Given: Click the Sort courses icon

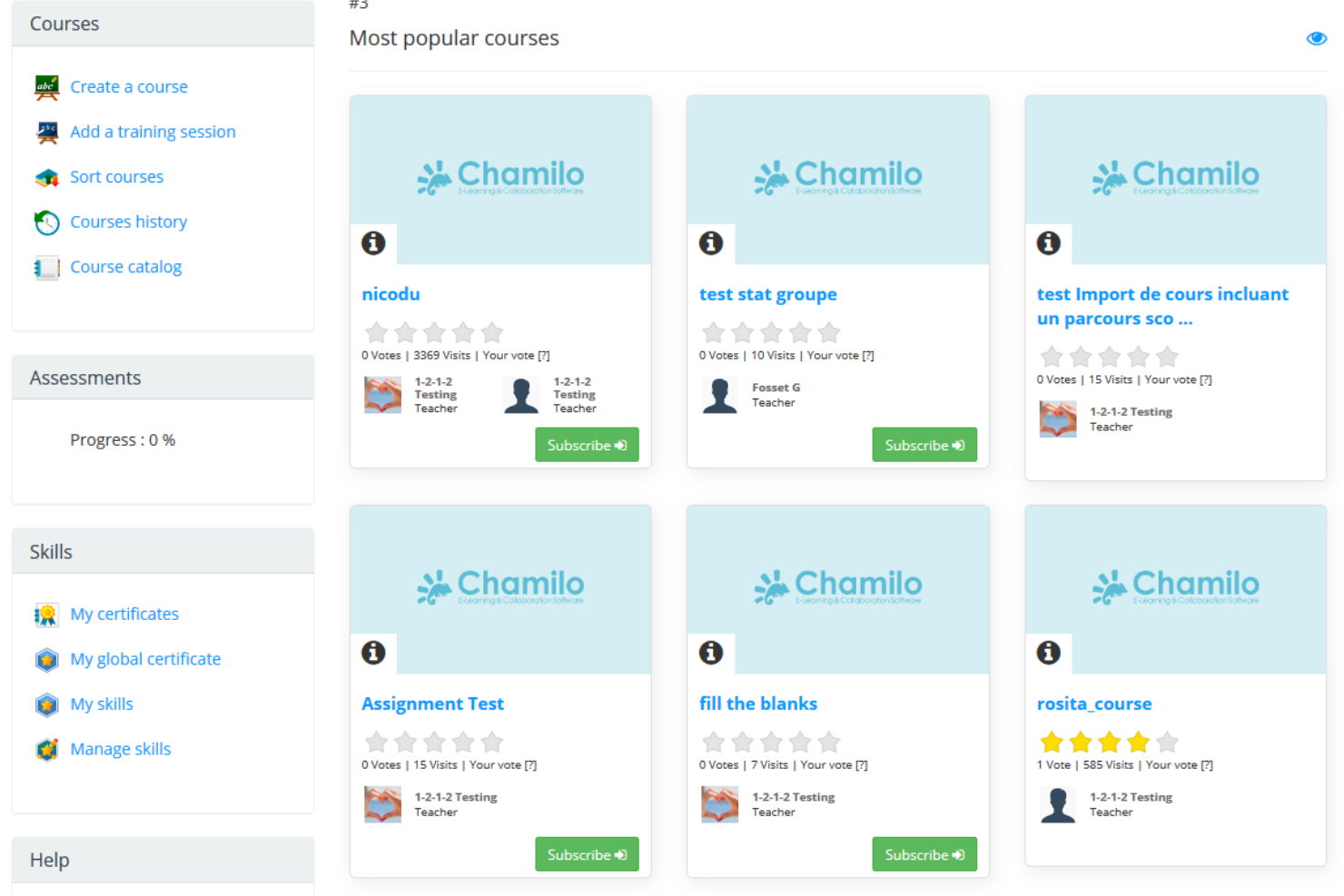Looking at the screenshot, I should [46, 177].
